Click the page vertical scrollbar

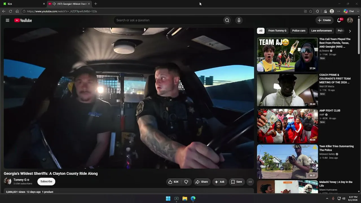pos(359,37)
